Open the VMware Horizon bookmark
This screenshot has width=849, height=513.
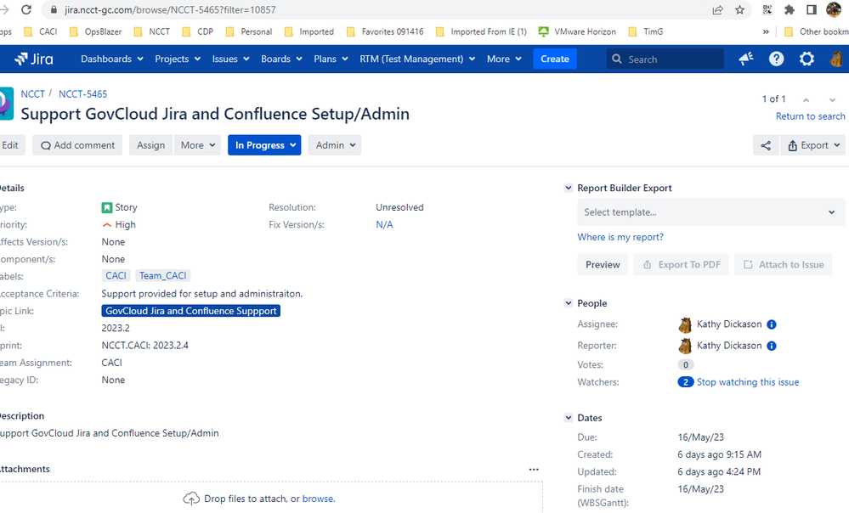click(x=577, y=31)
